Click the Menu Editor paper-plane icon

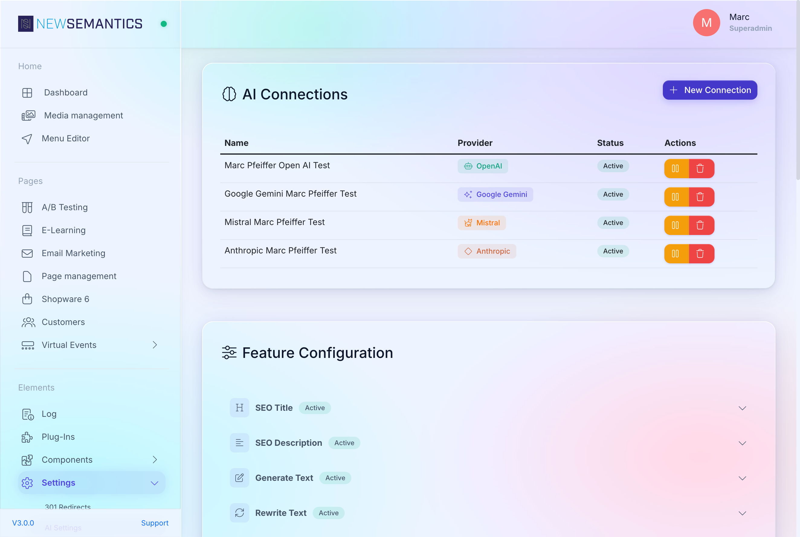click(27, 139)
